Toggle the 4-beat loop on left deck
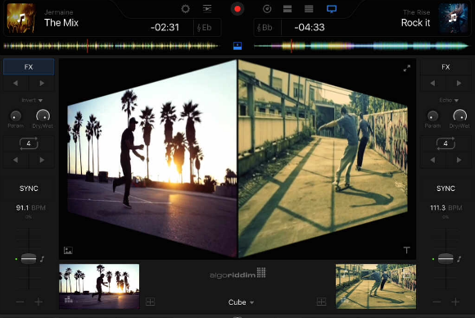The image size is (475, 318). click(29, 143)
